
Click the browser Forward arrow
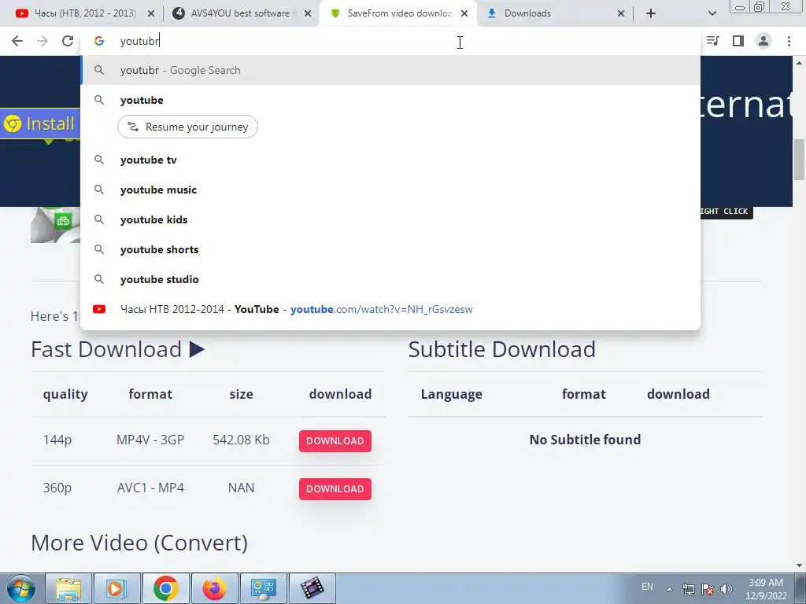(x=43, y=41)
